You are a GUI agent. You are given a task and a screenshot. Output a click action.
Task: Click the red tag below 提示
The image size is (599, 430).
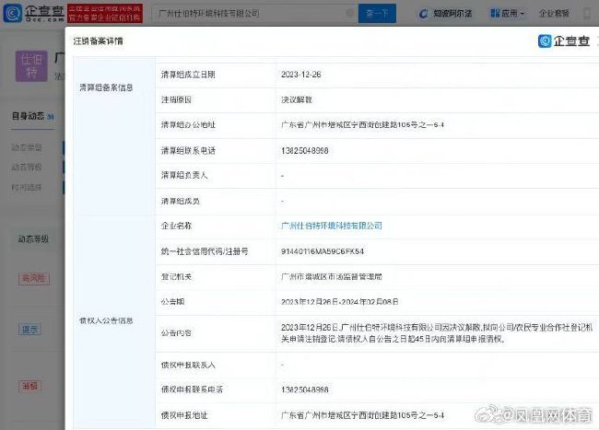29,386
